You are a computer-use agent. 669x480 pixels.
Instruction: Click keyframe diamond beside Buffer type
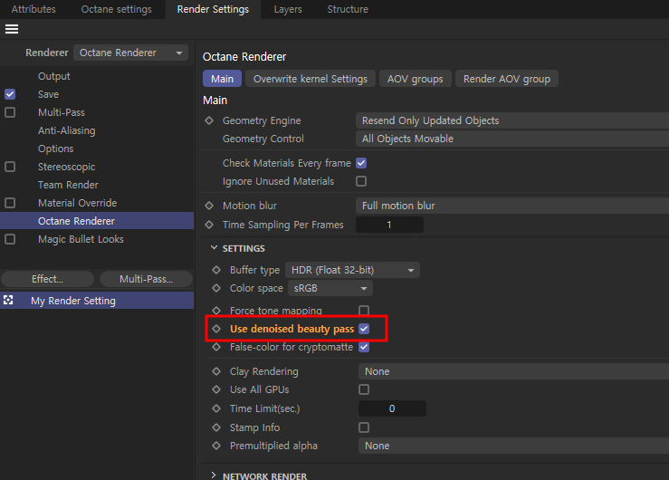pos(215,270)
